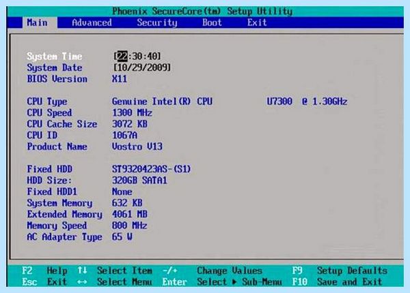Click the CPU Speed label
This screenshot has height=293, width=410.
[x=49, y=113]
